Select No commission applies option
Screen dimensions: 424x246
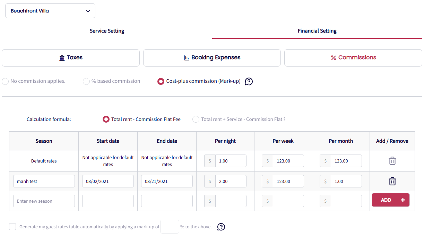(5, 81)
